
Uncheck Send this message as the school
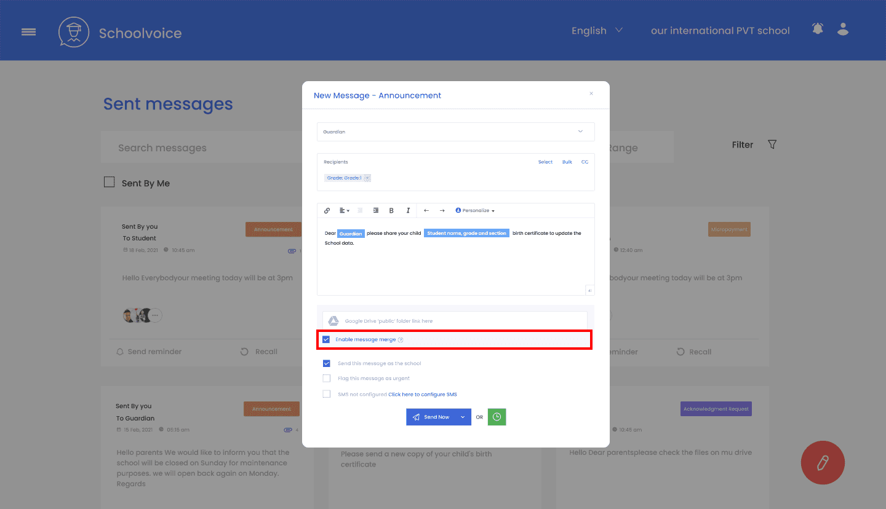pos(326,363)
